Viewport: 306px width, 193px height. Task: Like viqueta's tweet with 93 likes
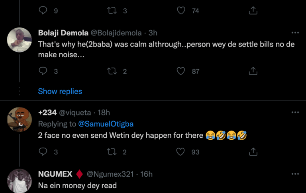coord(181,152)
